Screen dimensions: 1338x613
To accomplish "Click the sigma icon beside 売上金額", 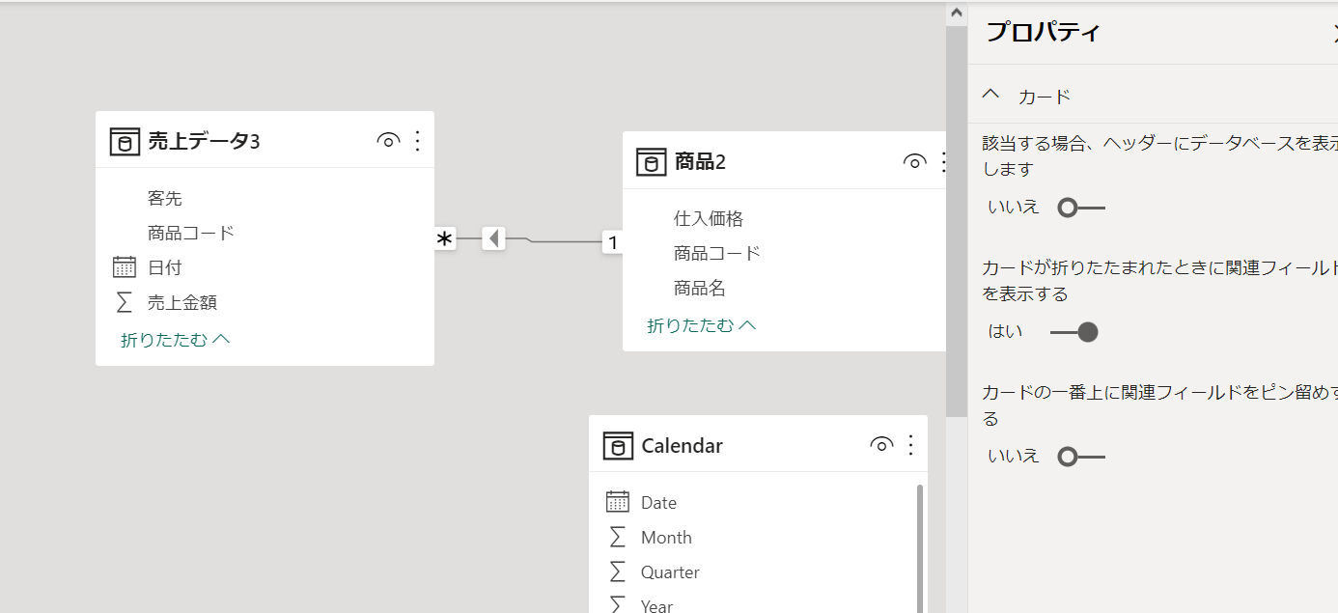I will click(124, 302).
